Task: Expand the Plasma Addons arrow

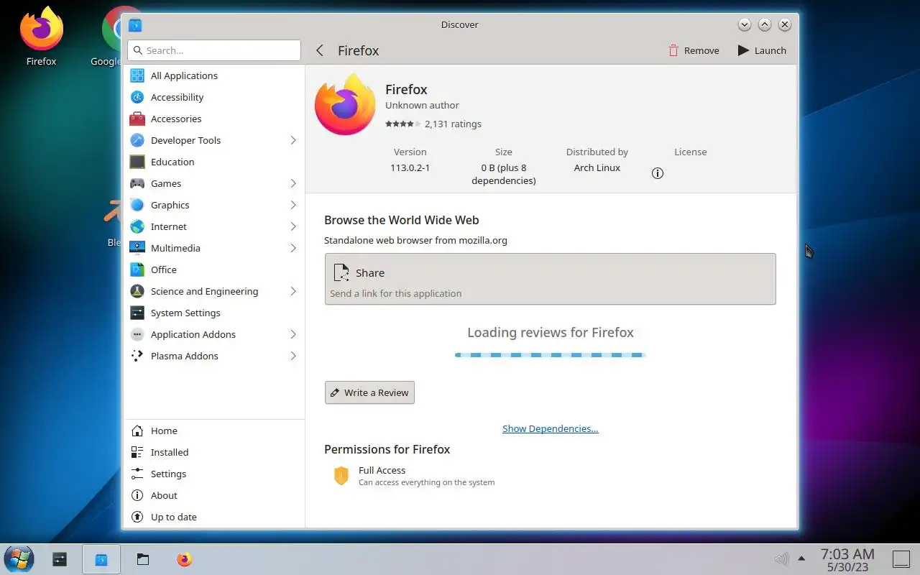Action: click(x=293, y=356)
